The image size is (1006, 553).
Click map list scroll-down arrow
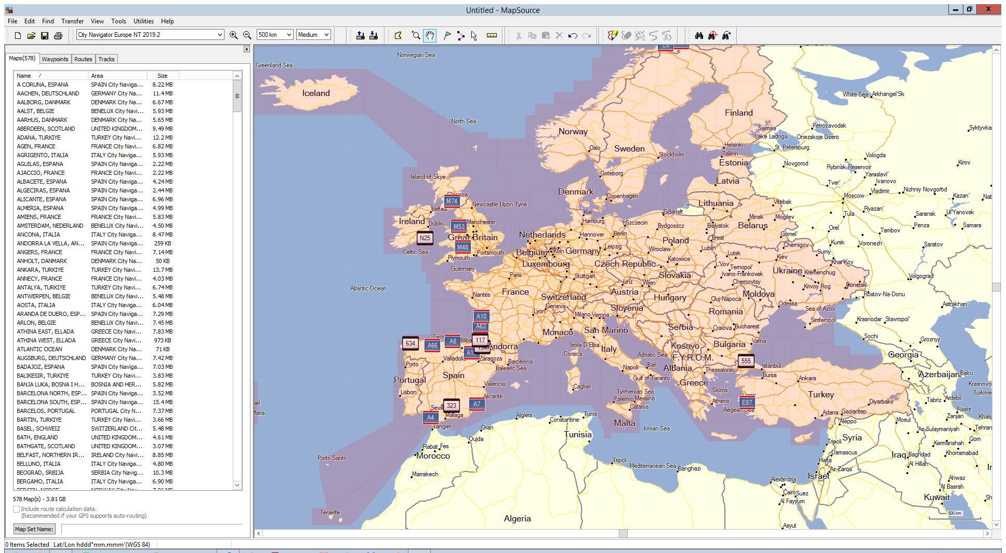pos(237,486)
